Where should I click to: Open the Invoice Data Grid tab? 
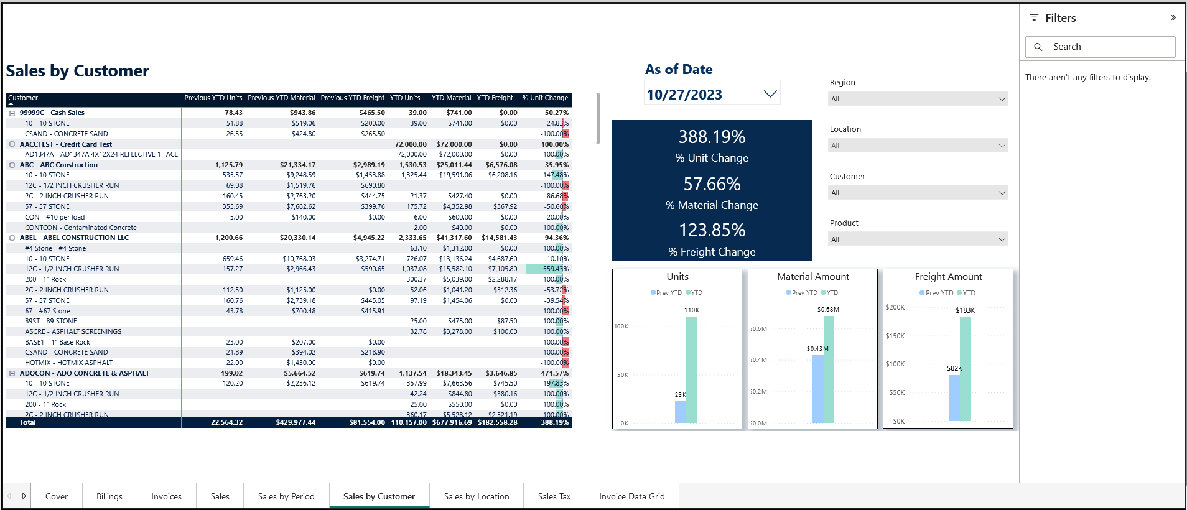[x=631, y=496]
